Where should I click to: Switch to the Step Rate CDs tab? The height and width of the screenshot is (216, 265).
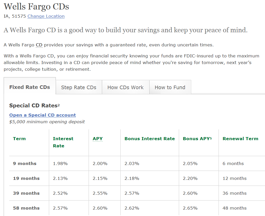79,87
